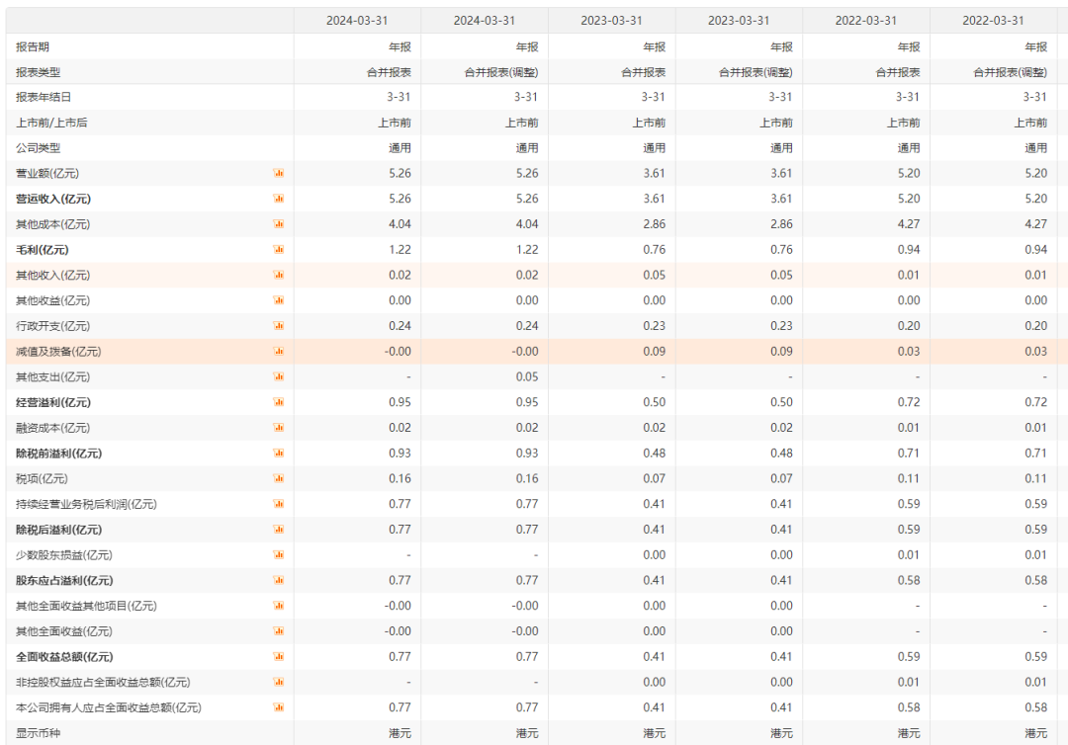Show the chart icon for 少数股东损益(亿元)
The width and height of the screenshot is (1068, 745).
click(x=279, y=555)
